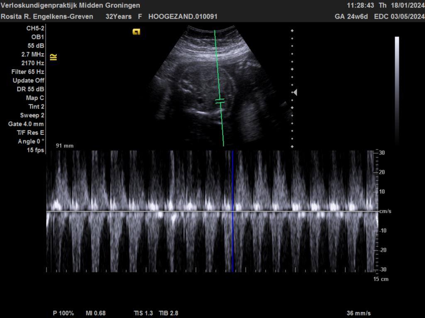Screen dimensions: 425x318
Task: Click the cm/s unit label at baseline
Action: (385, 211)
